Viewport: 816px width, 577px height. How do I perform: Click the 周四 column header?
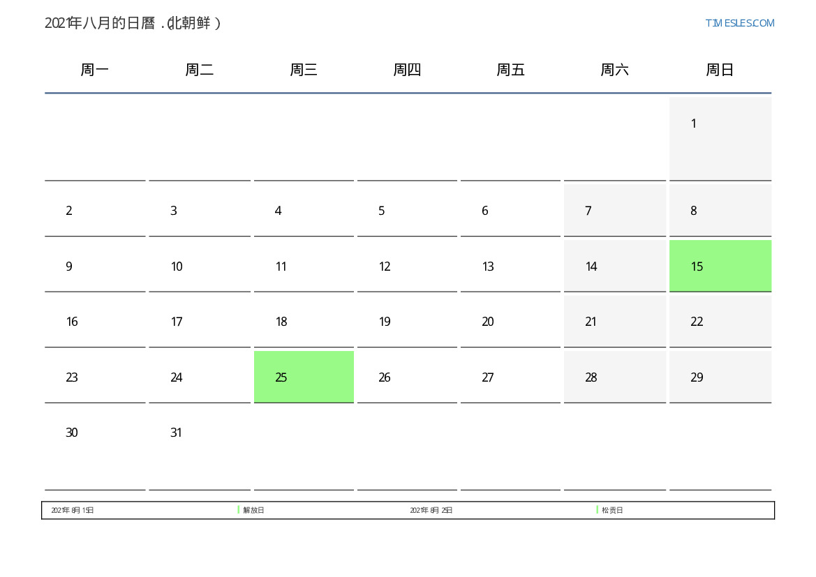pos(407,70)
